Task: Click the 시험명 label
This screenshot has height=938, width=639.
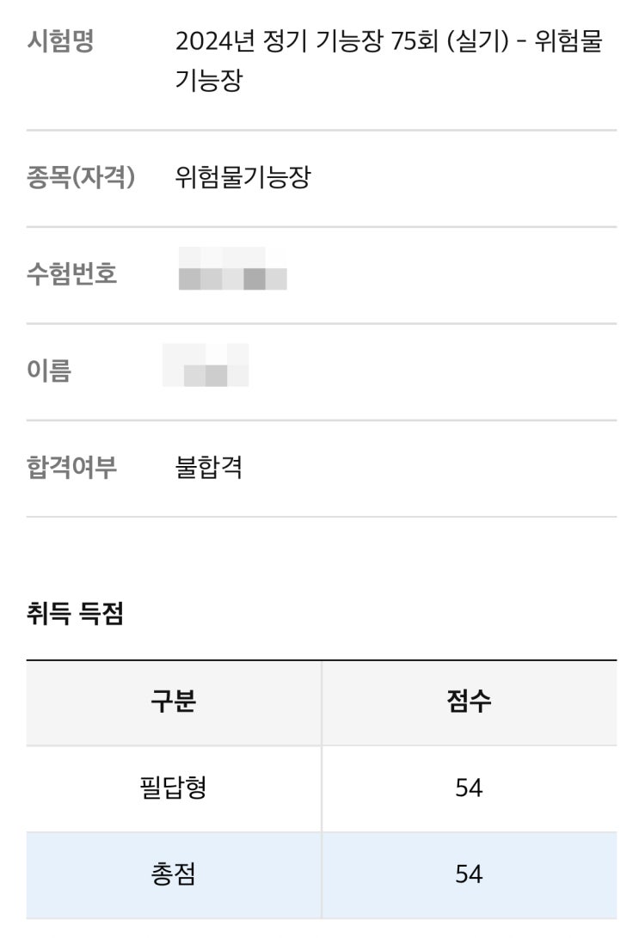Action: [60, 41]
